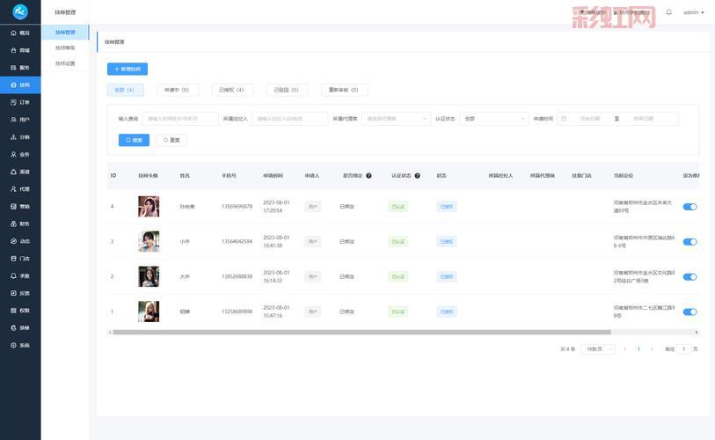Open the 认证状态 dropdown showing 全部
Viewport: 715px width, 440px height.
click(x=494, y=119)
